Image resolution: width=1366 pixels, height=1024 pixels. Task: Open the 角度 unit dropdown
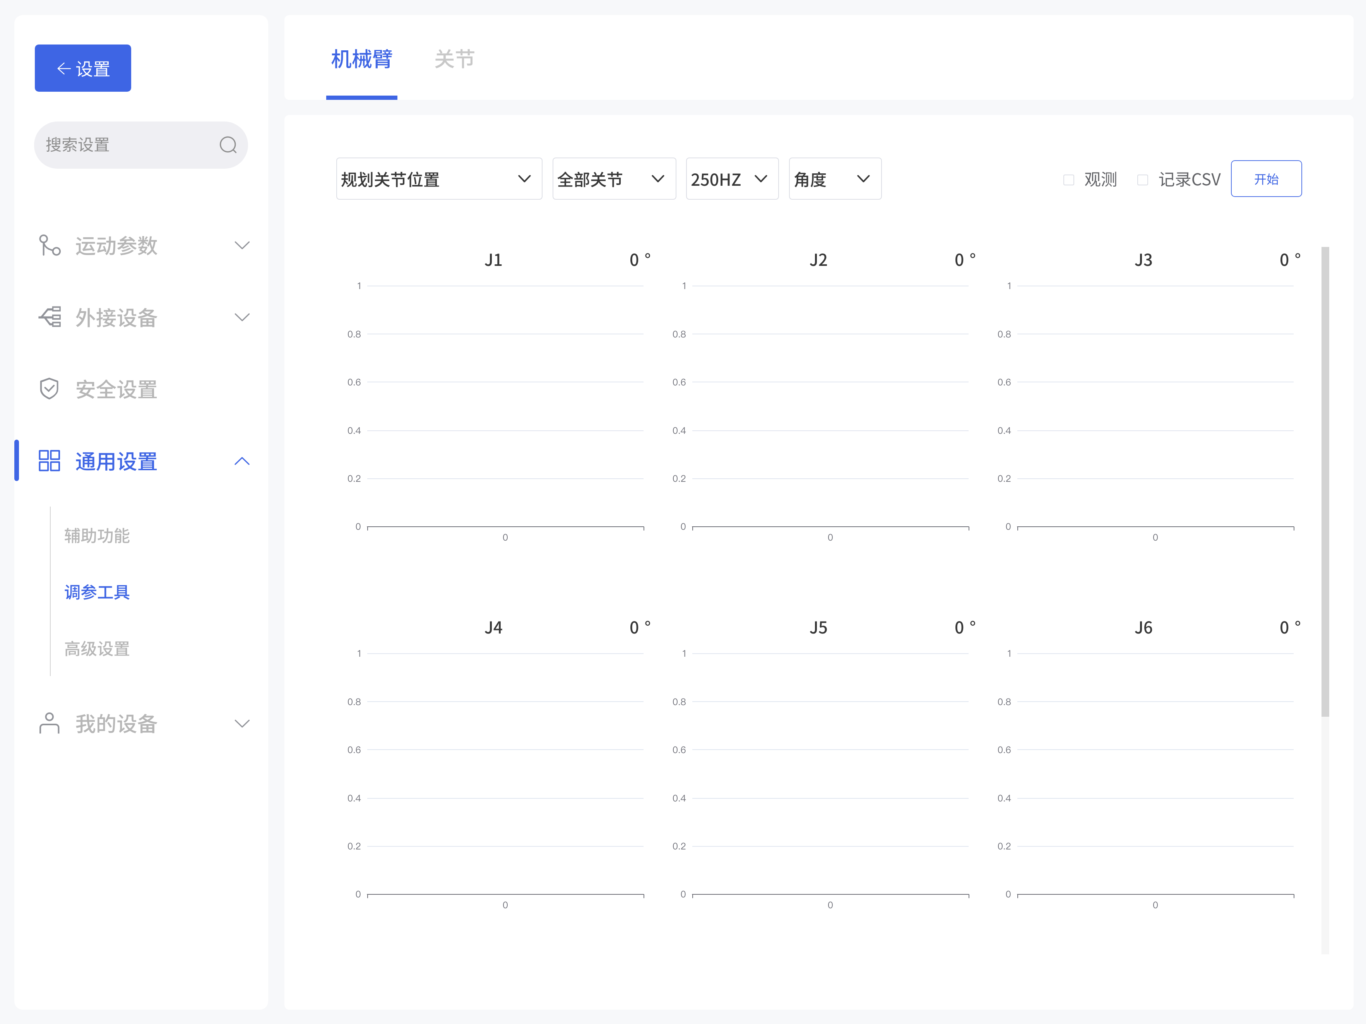pyautogui.click(x=834, y=178)
